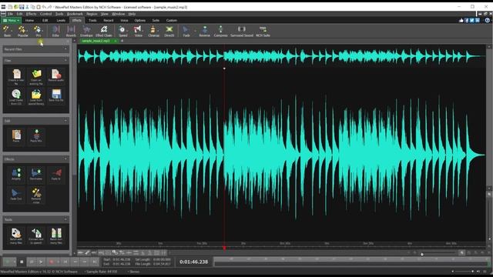The height and width of the screenshot is (277, 493).
Task: Click Create a new file in sidebar
Action: click(16, 77)
